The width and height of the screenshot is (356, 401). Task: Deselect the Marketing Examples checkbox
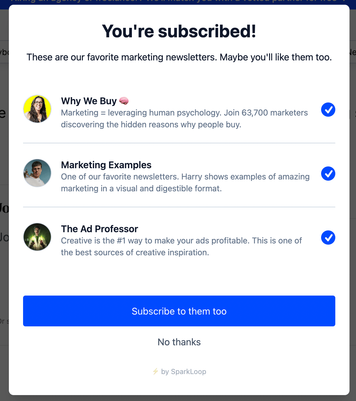click(x=328, y=174)
